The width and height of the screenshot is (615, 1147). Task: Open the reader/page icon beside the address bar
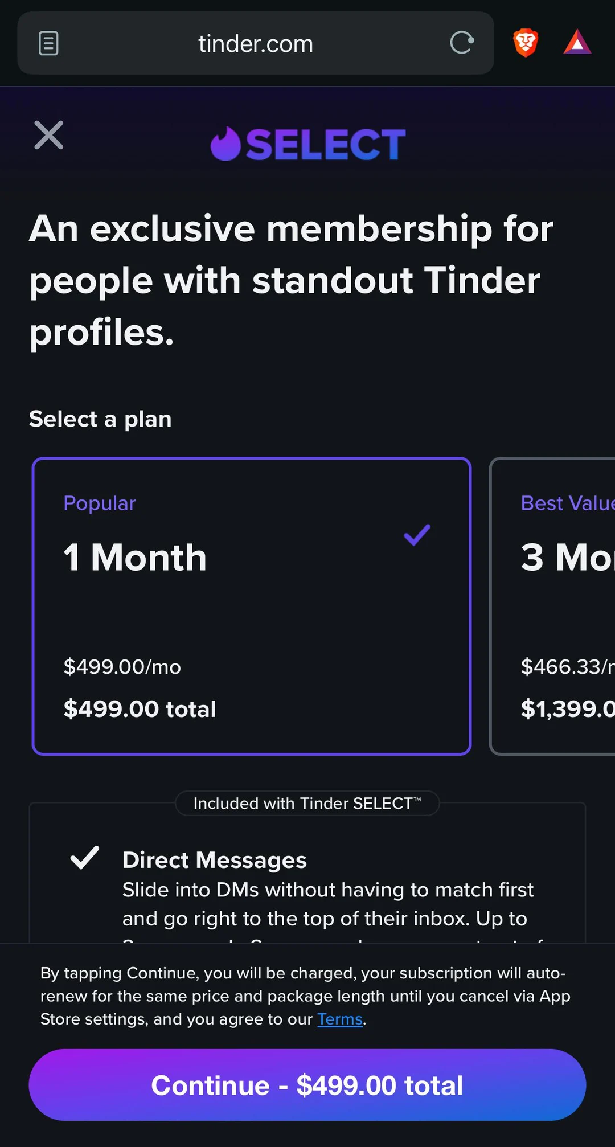click(48, 43)
